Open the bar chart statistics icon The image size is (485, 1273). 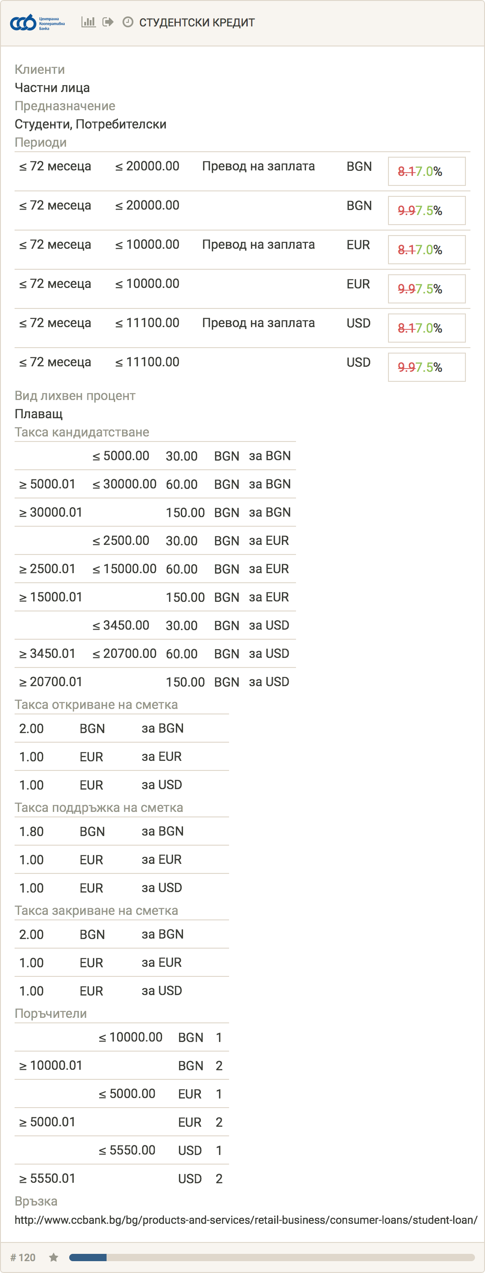click(88, 22)
